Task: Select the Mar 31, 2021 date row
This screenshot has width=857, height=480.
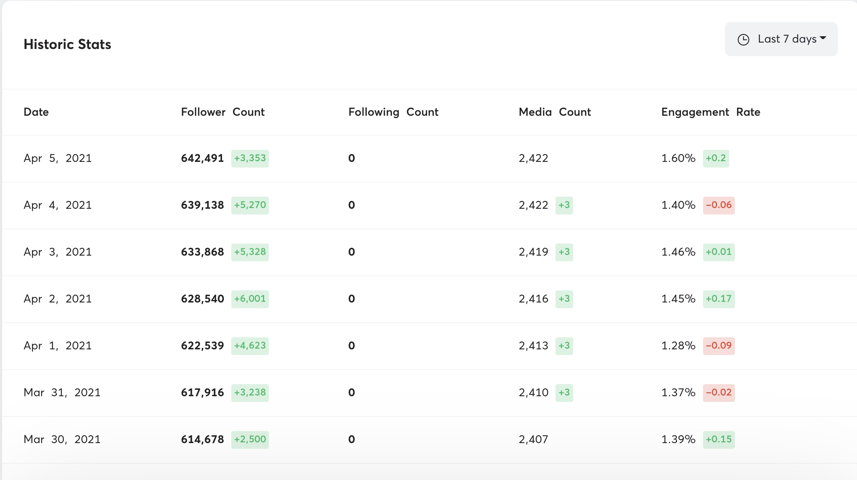Action: [x=429, y=393]
